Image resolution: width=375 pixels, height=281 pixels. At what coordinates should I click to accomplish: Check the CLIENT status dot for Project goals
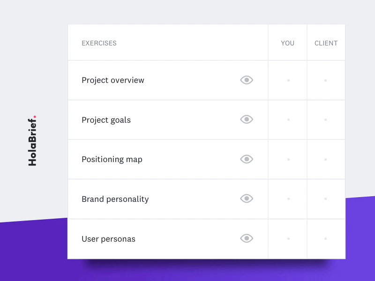pyautogui.click(x=325, y=119)
